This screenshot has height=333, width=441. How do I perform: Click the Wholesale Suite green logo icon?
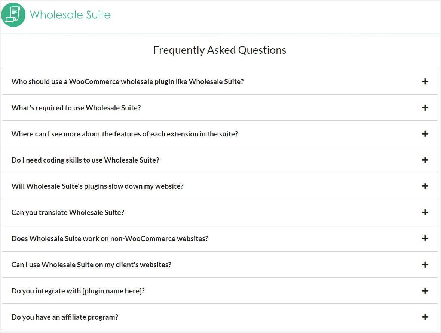(x=13, y=15)
